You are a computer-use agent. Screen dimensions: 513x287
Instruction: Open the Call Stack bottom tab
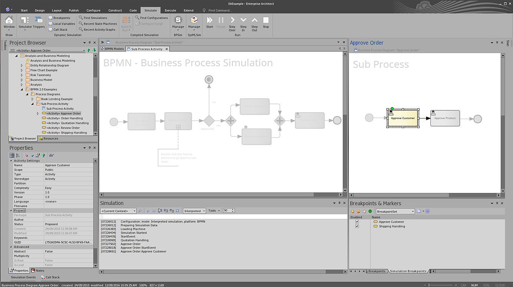50,277
